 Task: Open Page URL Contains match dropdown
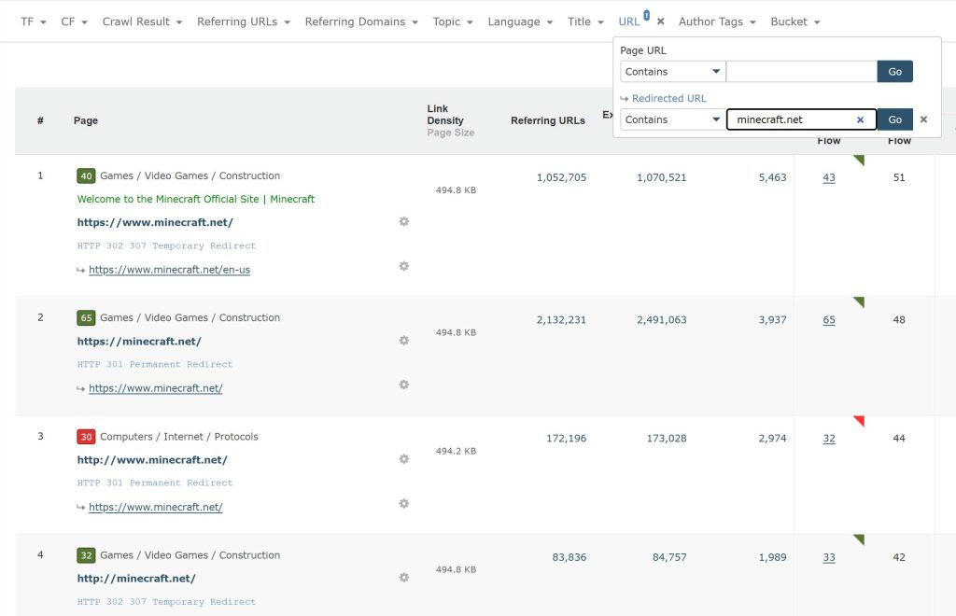coord(672,71)
